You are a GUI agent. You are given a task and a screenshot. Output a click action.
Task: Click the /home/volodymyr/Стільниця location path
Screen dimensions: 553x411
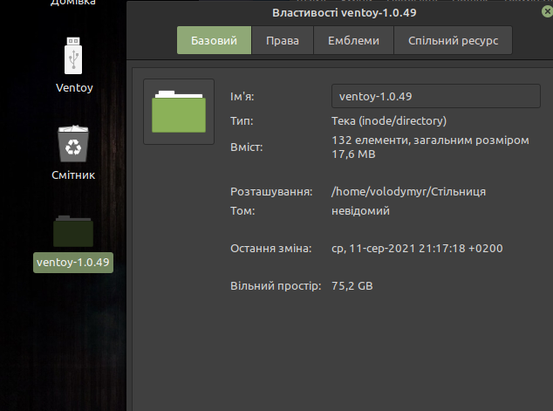(x=409, y=192)
